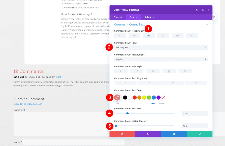Choose the green color swatch
The height and width of the screenshot is (146, 225).
coord(149,98)
